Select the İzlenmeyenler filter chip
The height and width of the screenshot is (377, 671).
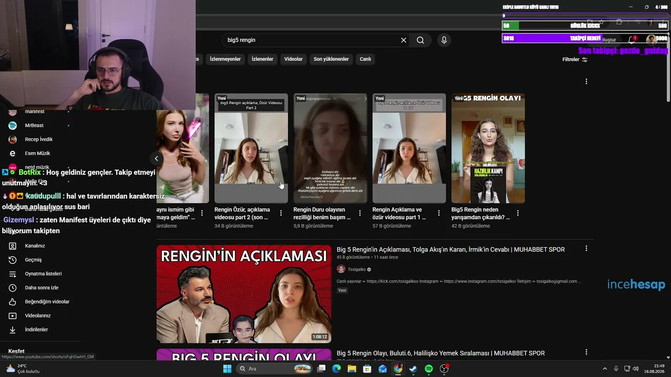click(x=225, y=59)
